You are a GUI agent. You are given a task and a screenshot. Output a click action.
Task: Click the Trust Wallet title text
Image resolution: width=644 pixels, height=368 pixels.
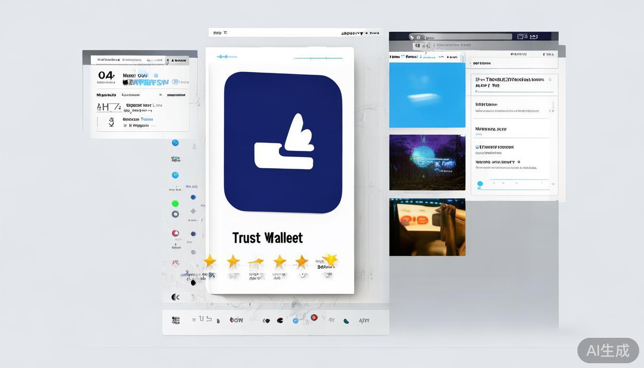pos(267,237)
